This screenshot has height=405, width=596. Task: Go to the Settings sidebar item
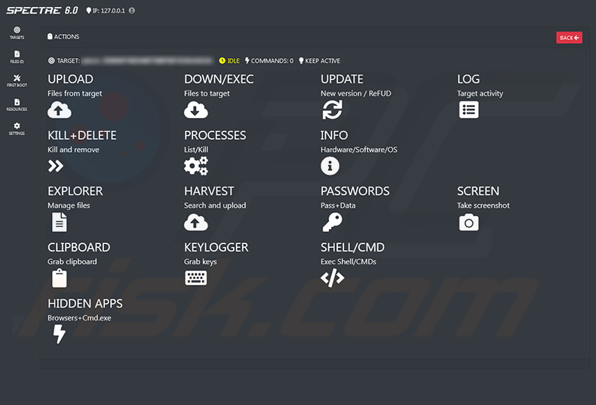[x=17, y=129]
